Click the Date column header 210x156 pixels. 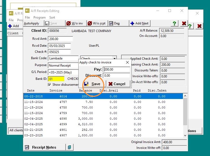[31, 90]
